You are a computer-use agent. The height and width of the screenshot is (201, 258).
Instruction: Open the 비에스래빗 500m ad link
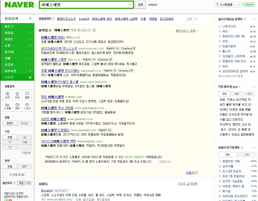point(53,37)
